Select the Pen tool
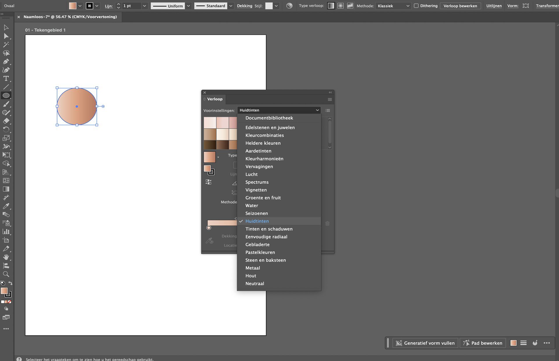The width and height of the screenshot is (559, 361). point(6,62)
